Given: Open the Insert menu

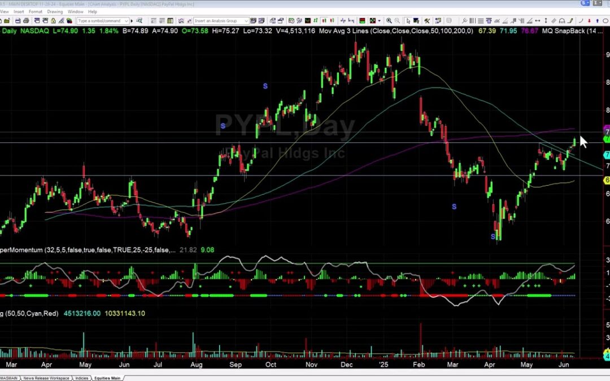Looking at the screenshot, I should click(19, 12).
